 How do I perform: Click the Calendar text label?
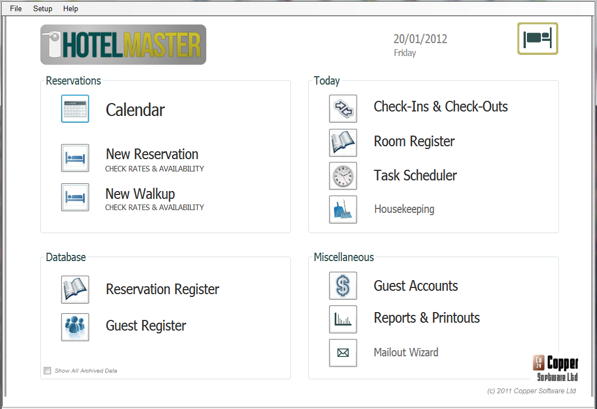coord(135,110)
